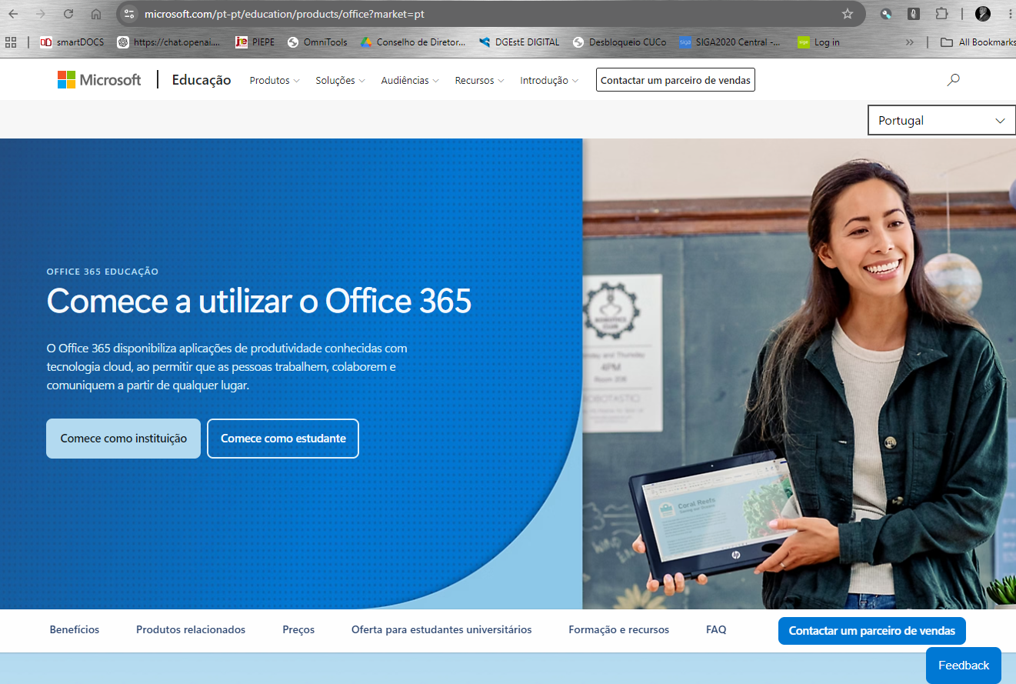This screenshot has width=1016, height=684.
Task: Open All Bookmarks folder
Action: pyautogui.click(x=978, y=42)
